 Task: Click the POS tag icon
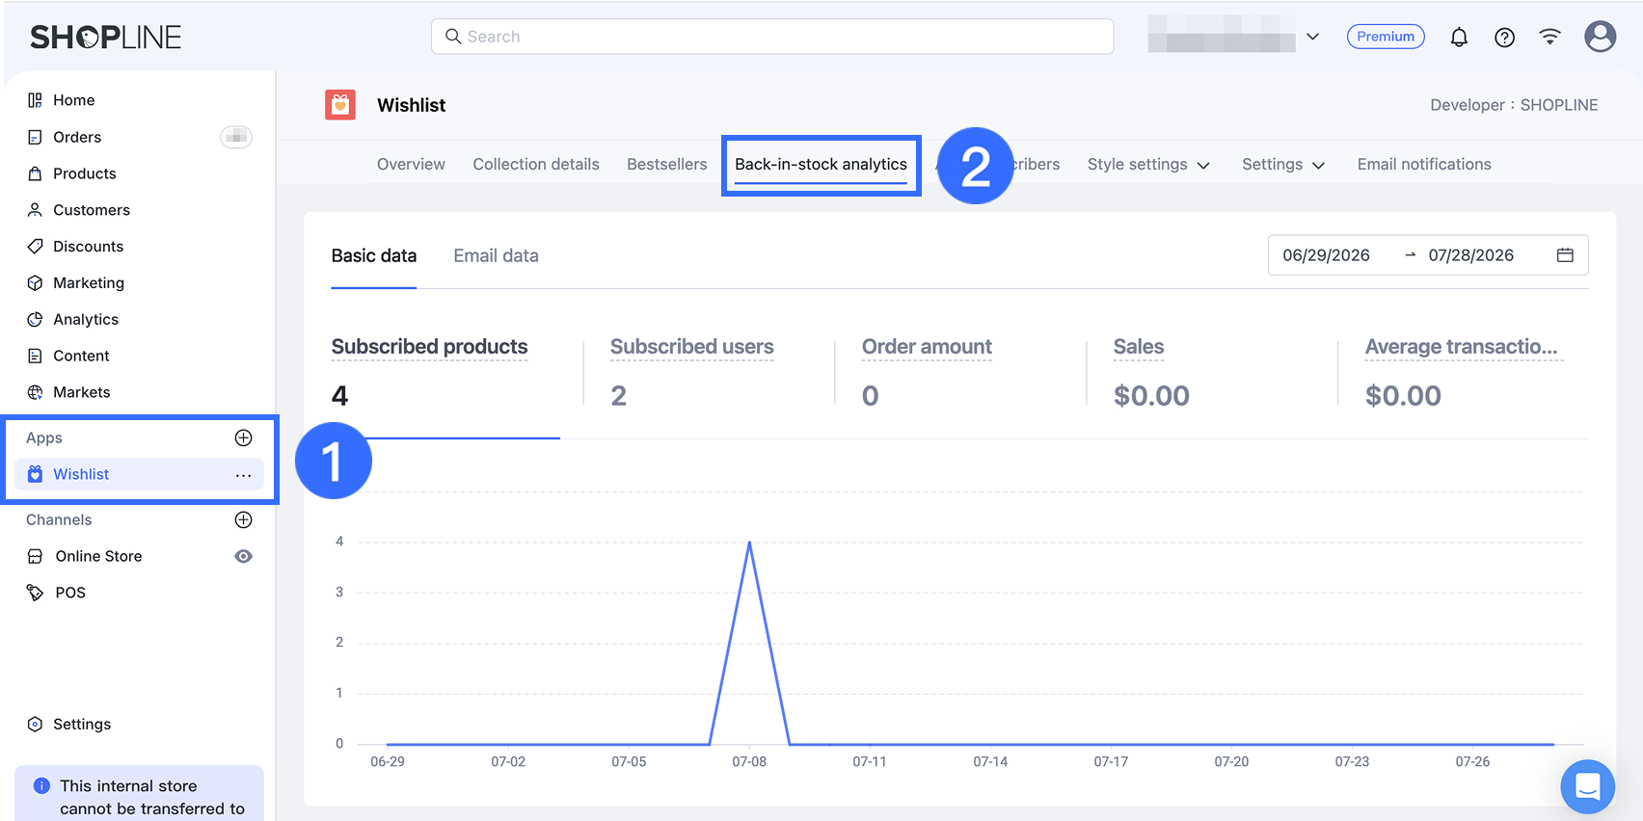click(35, 593)
